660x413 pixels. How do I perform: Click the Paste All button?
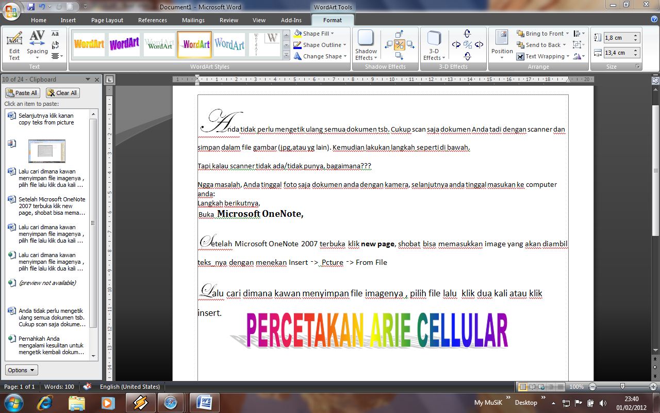22,93
